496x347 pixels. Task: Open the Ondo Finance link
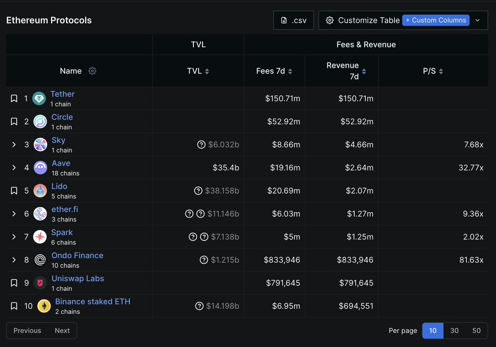pos(77,255)
